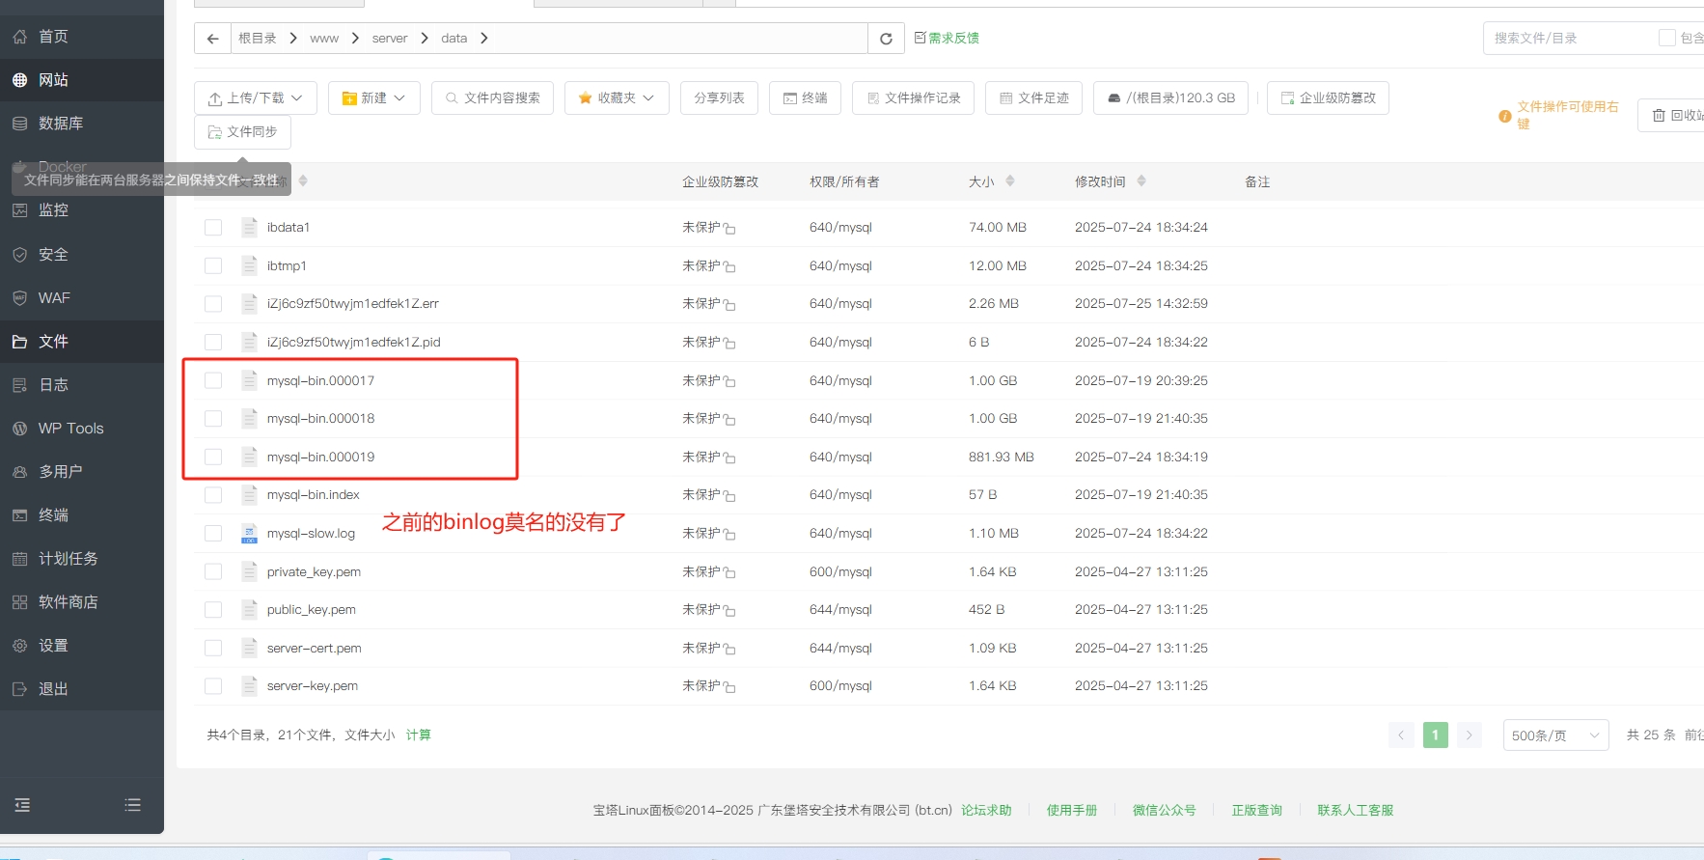Go to page 1

(1436, 735)
